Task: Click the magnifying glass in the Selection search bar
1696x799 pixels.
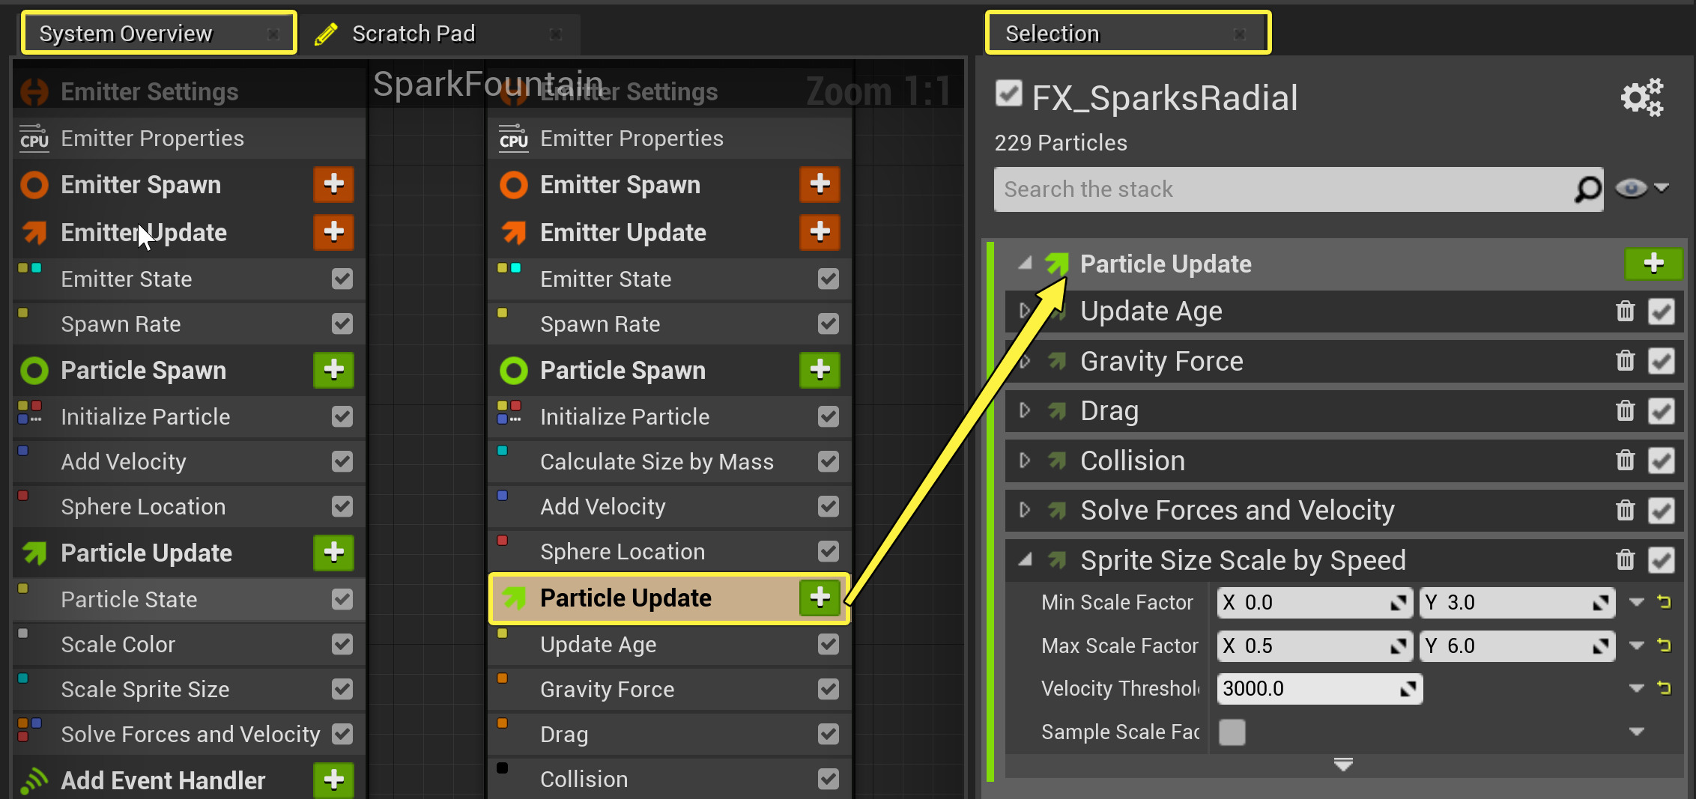Action: 1587,189
